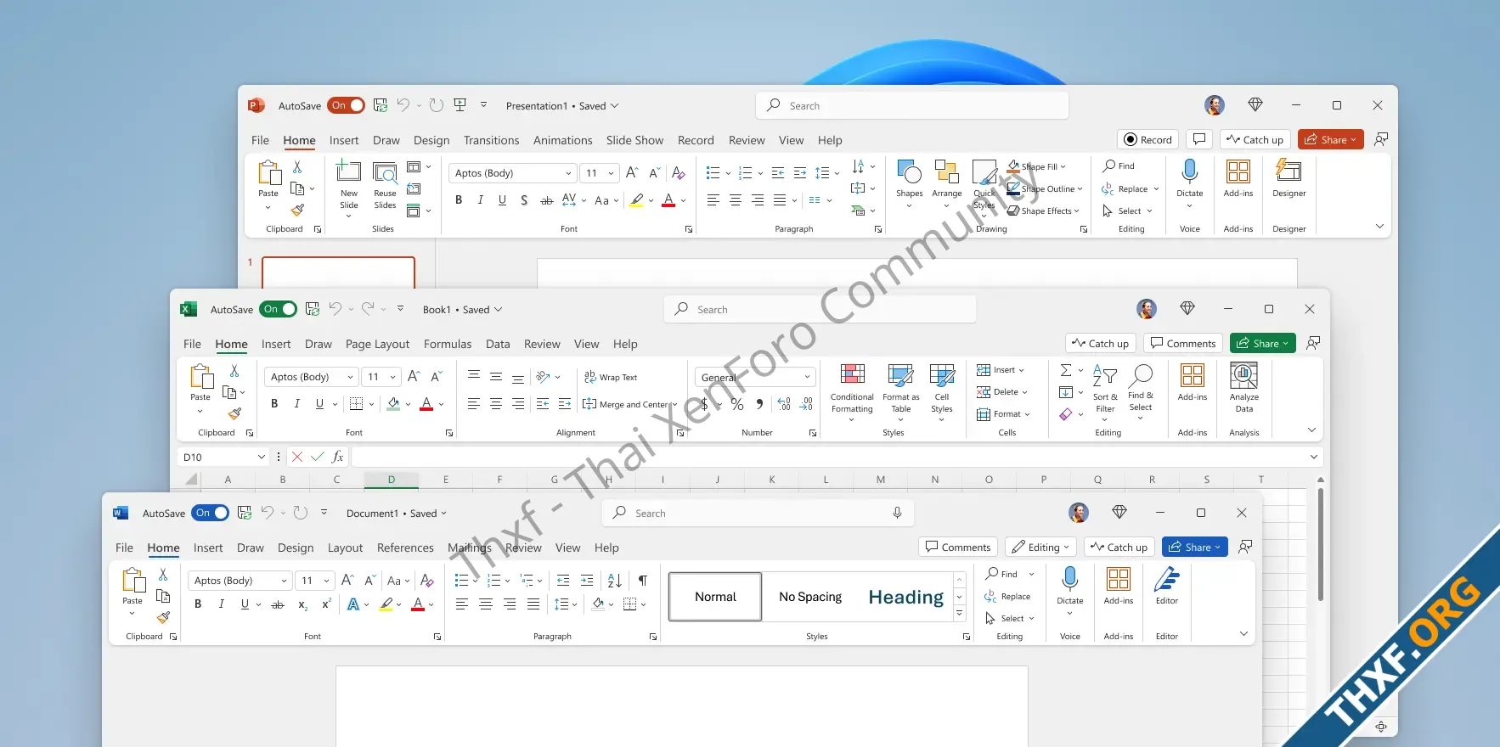Click Find & Select in Excel

coord(1141,391)
